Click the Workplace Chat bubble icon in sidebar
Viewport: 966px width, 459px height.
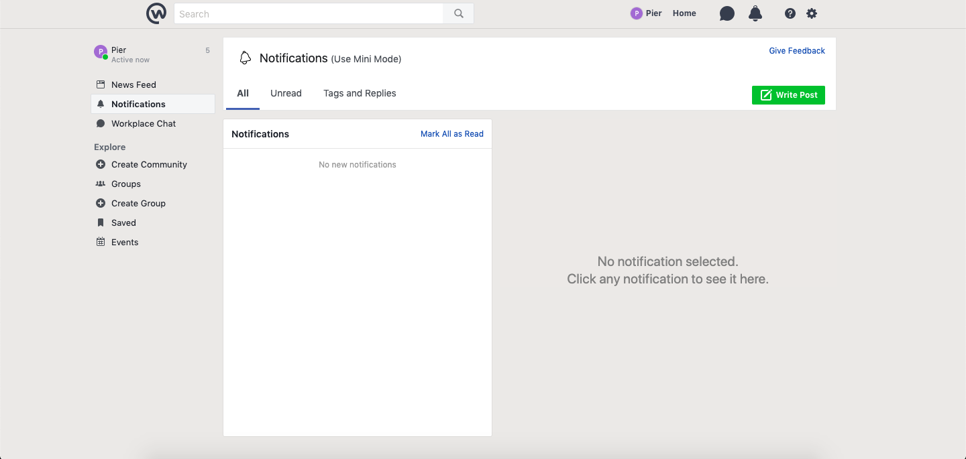point(101,123)
